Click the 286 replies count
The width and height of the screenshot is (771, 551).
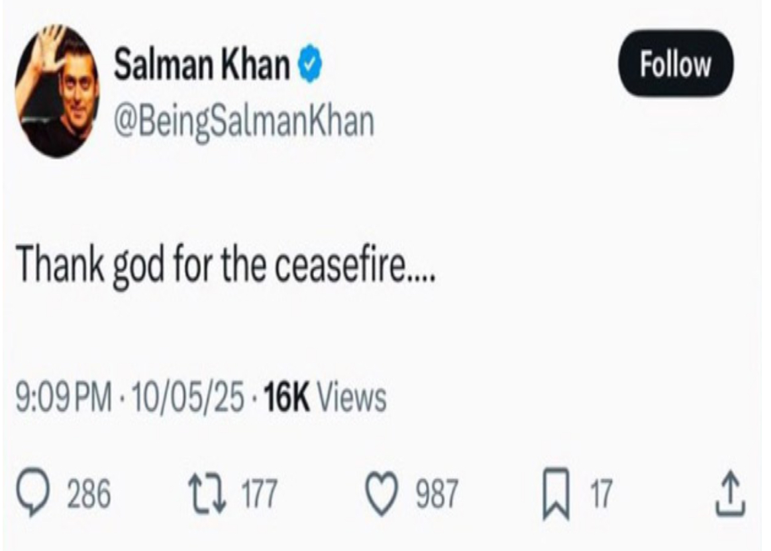(x=89, y=493)
